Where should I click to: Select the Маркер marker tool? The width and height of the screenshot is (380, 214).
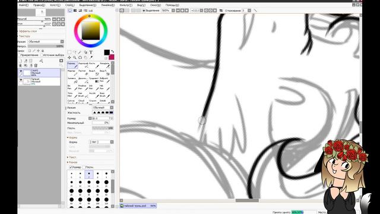tap(72, 73)
